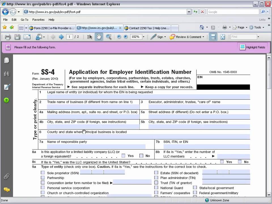This screenshot has width=272, height=204.
Task: Click the PDF toolbar Print icon
Action: point(8,37)
